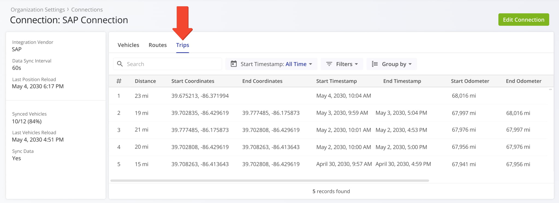The width and height of the screenshot is (559, 203).
Task: Click the End Odometer column header
Action: (523, 81)
